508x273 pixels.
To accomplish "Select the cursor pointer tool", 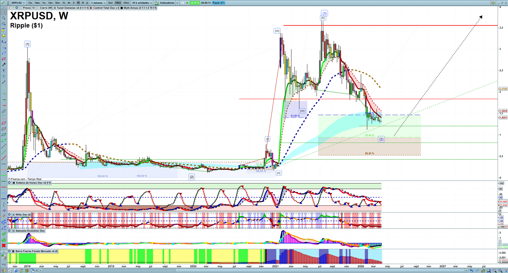I will coord(3,12).
